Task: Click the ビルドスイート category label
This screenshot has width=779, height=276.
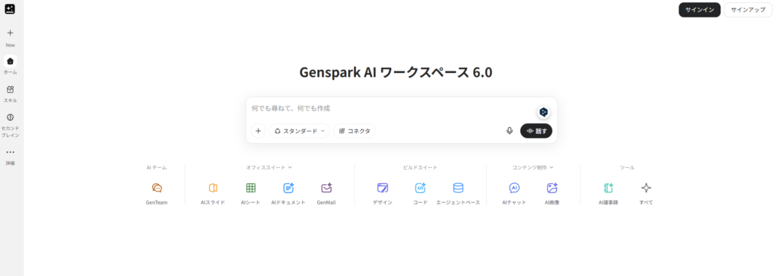Action: 420,168
